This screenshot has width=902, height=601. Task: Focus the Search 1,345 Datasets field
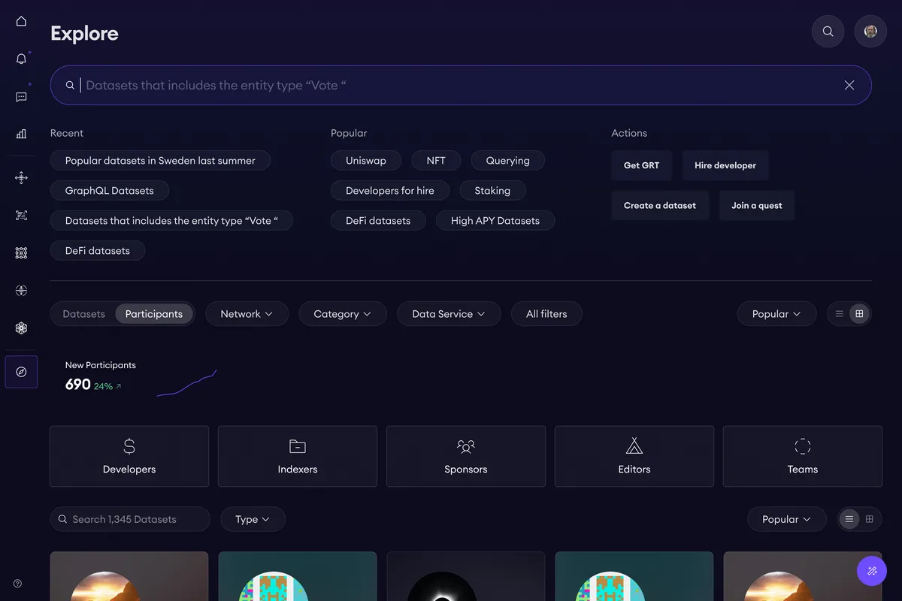click(x=130, y=519)
